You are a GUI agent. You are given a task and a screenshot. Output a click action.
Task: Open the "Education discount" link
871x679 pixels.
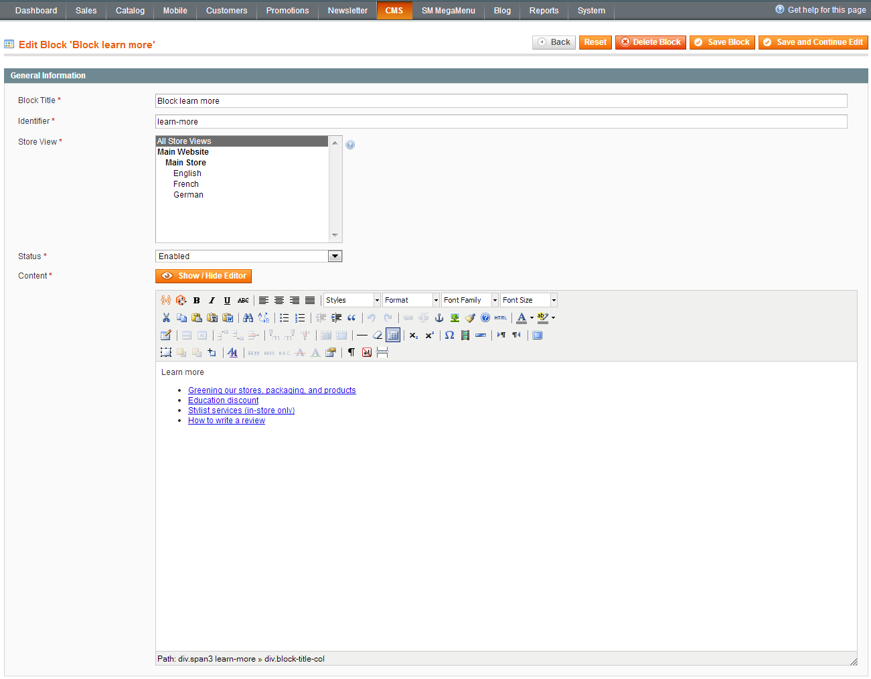click(223, 400)
